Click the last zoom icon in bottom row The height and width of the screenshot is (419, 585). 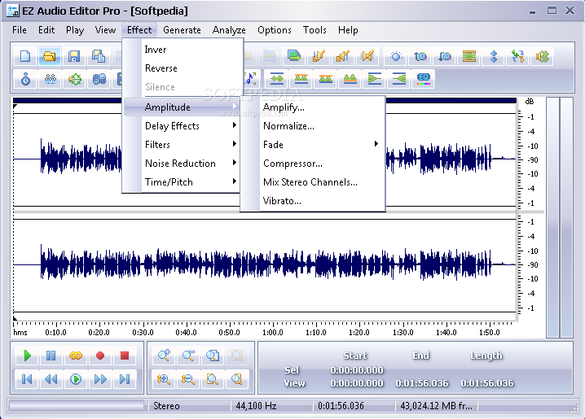(237, 379)
